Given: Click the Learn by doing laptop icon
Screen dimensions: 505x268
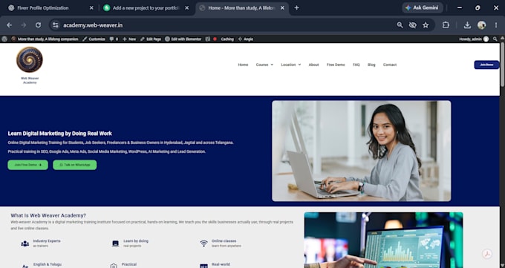Looking at the screenshot, I should coord(115,244).
